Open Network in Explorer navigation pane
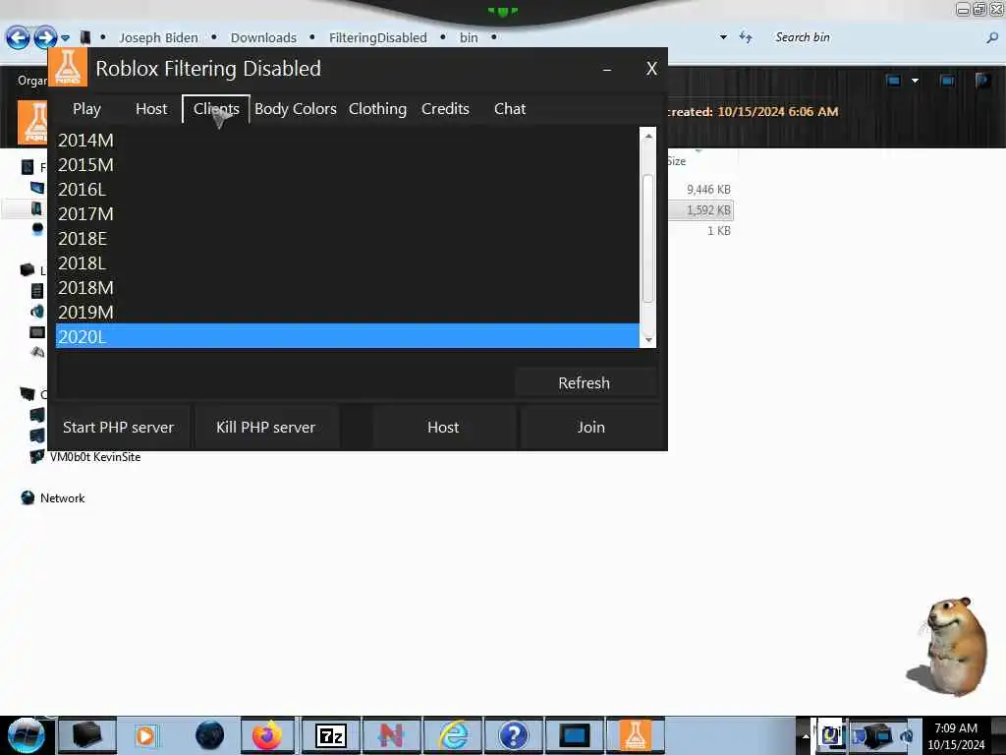Viewport: 1006px width, 755px height. 62,498
